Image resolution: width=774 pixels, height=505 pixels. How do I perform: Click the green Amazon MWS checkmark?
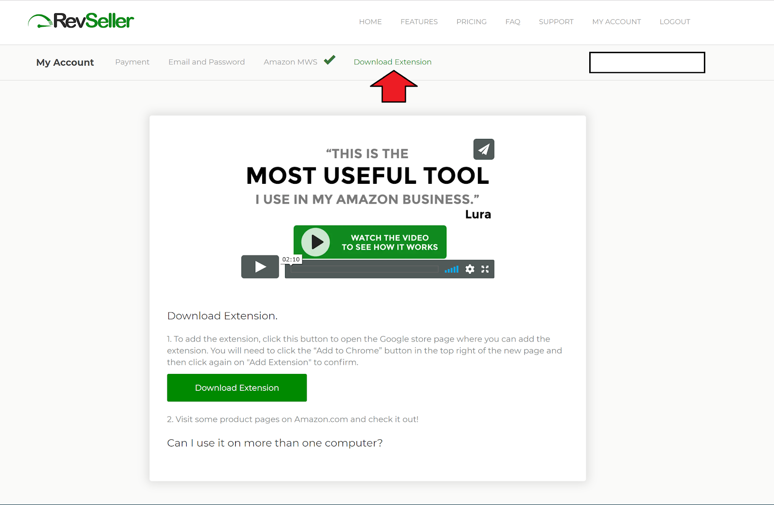coord(329,60)
